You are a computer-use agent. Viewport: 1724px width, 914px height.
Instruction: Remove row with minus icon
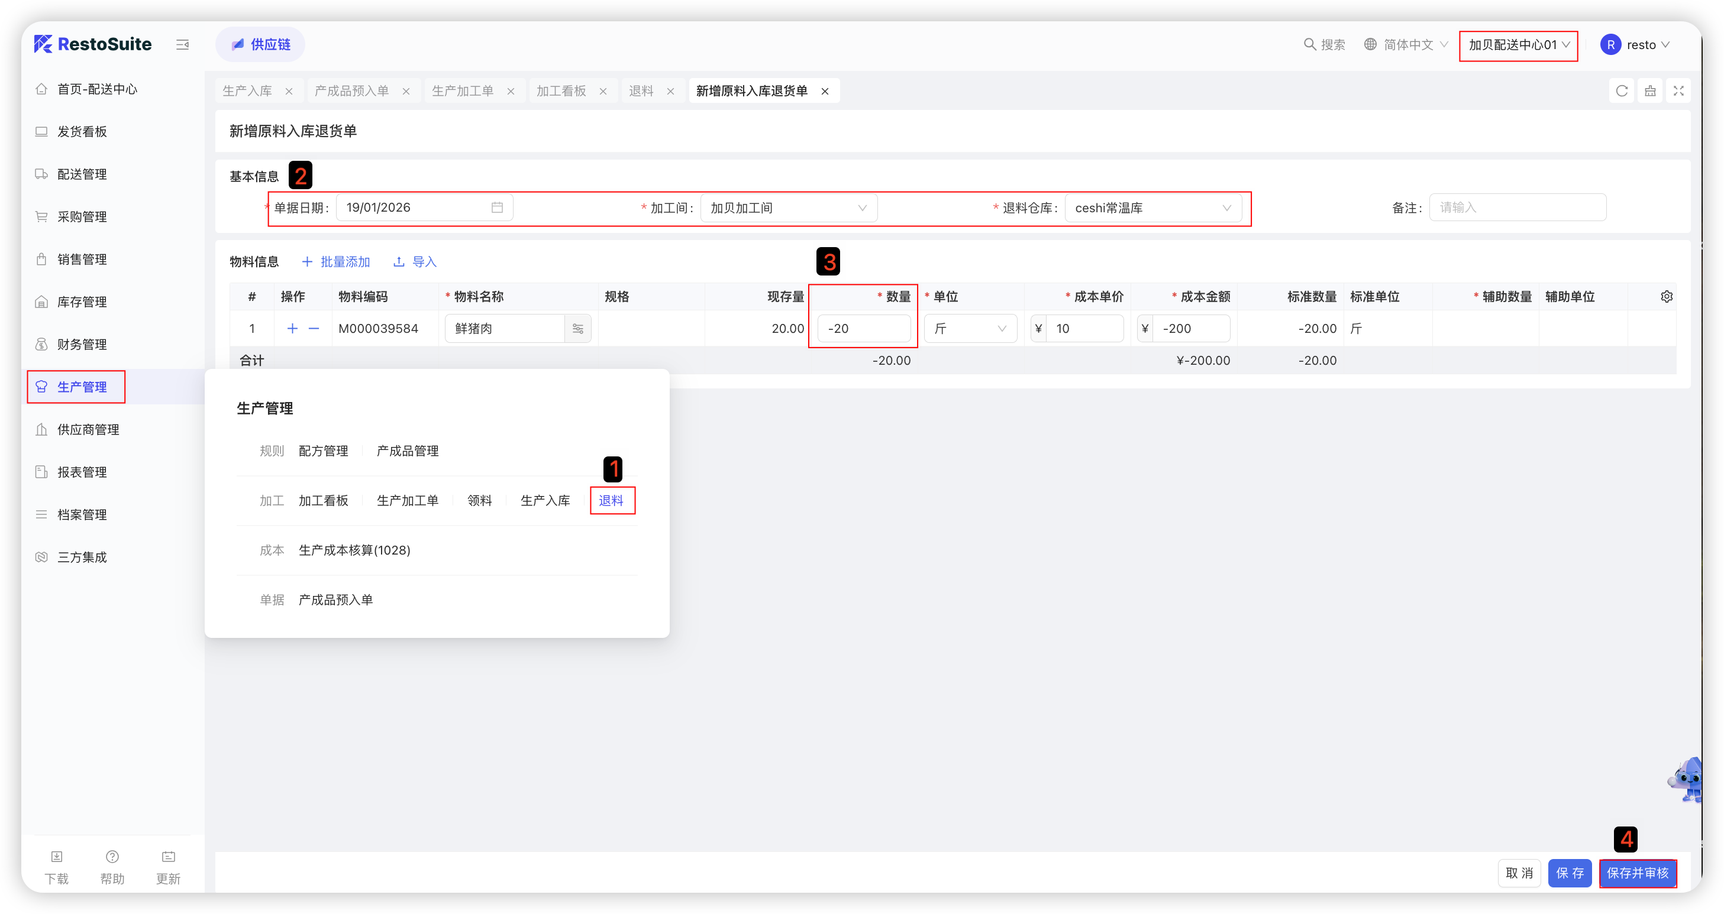click(314, 328)
